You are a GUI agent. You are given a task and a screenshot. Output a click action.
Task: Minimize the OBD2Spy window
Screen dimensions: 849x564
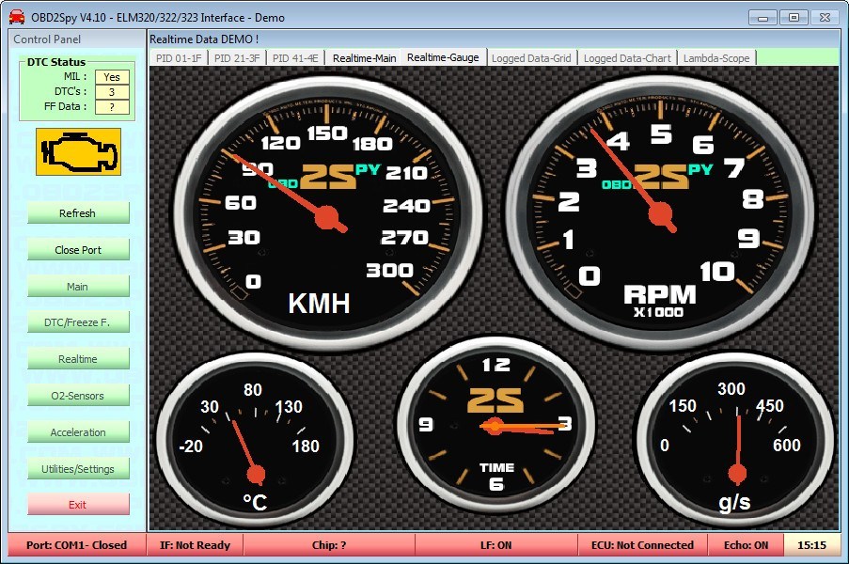tap(763, 17)
